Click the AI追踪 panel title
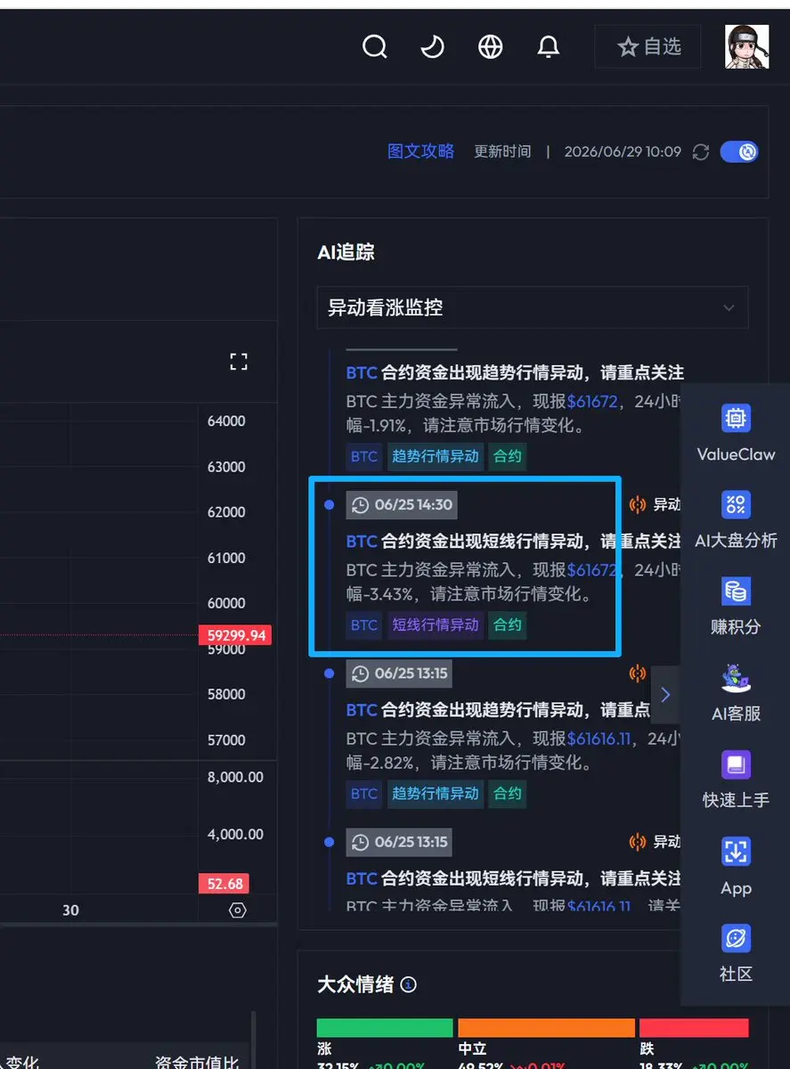790x1069 pixels. click(x=346, y=252)
